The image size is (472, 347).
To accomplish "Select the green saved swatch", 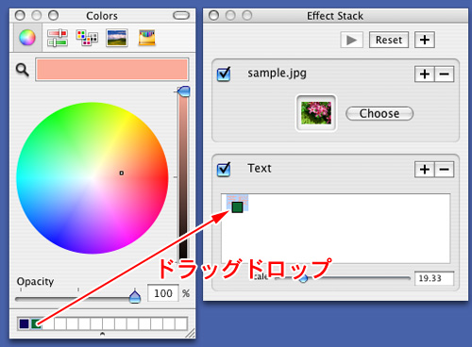I will [x=36, y=323].
